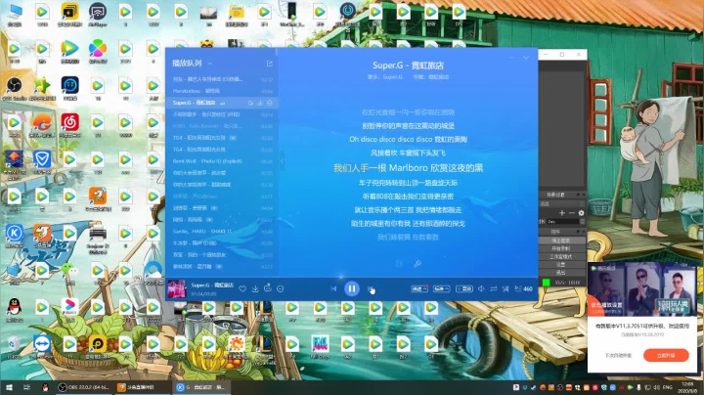This screenshot has width=704, height=395.
Task: Collapse the lyrics view with top-right chevron
Action: click(526, 58)
